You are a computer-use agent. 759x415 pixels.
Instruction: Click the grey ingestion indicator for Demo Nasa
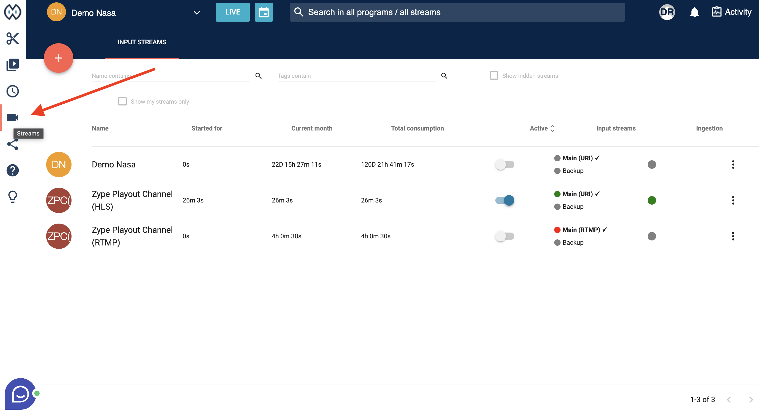click(x=651, y=164)
